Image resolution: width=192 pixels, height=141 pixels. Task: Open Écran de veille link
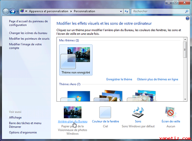click(171, 121)
